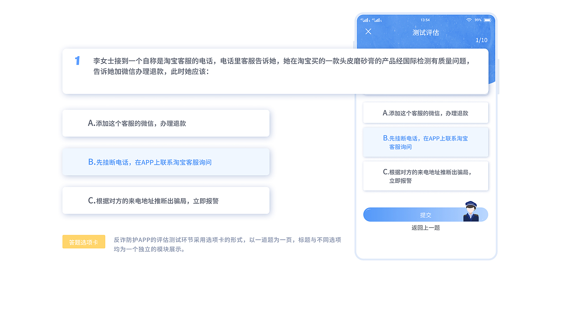Viewport: 563px width, 316px height.
Task: Click the police officer avatar on the submit bar
Action: point(471,211)
